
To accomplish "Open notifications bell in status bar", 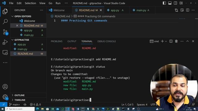I will click(193, 105).
